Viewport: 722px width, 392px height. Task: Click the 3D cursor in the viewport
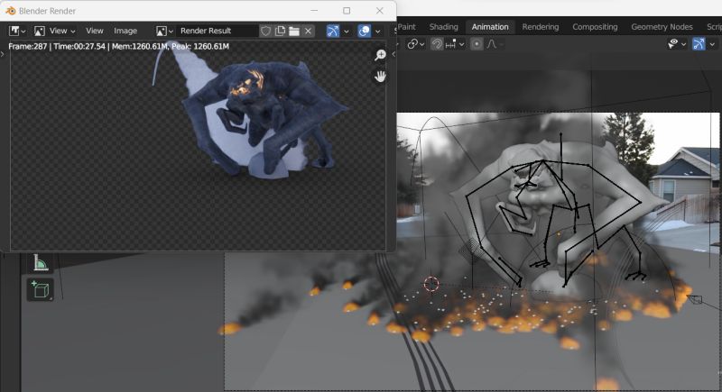click(431, 284)
